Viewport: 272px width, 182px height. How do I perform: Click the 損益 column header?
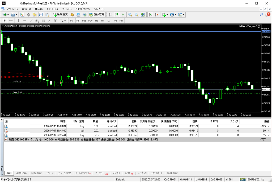[267, 121]
